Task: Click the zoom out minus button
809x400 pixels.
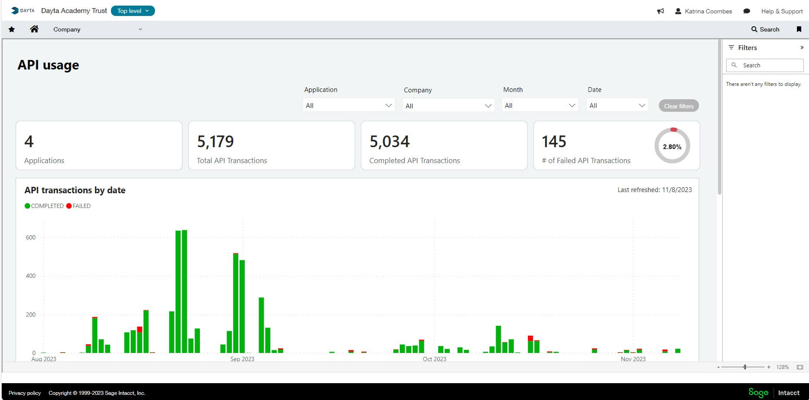Action: tap(718, 367)
